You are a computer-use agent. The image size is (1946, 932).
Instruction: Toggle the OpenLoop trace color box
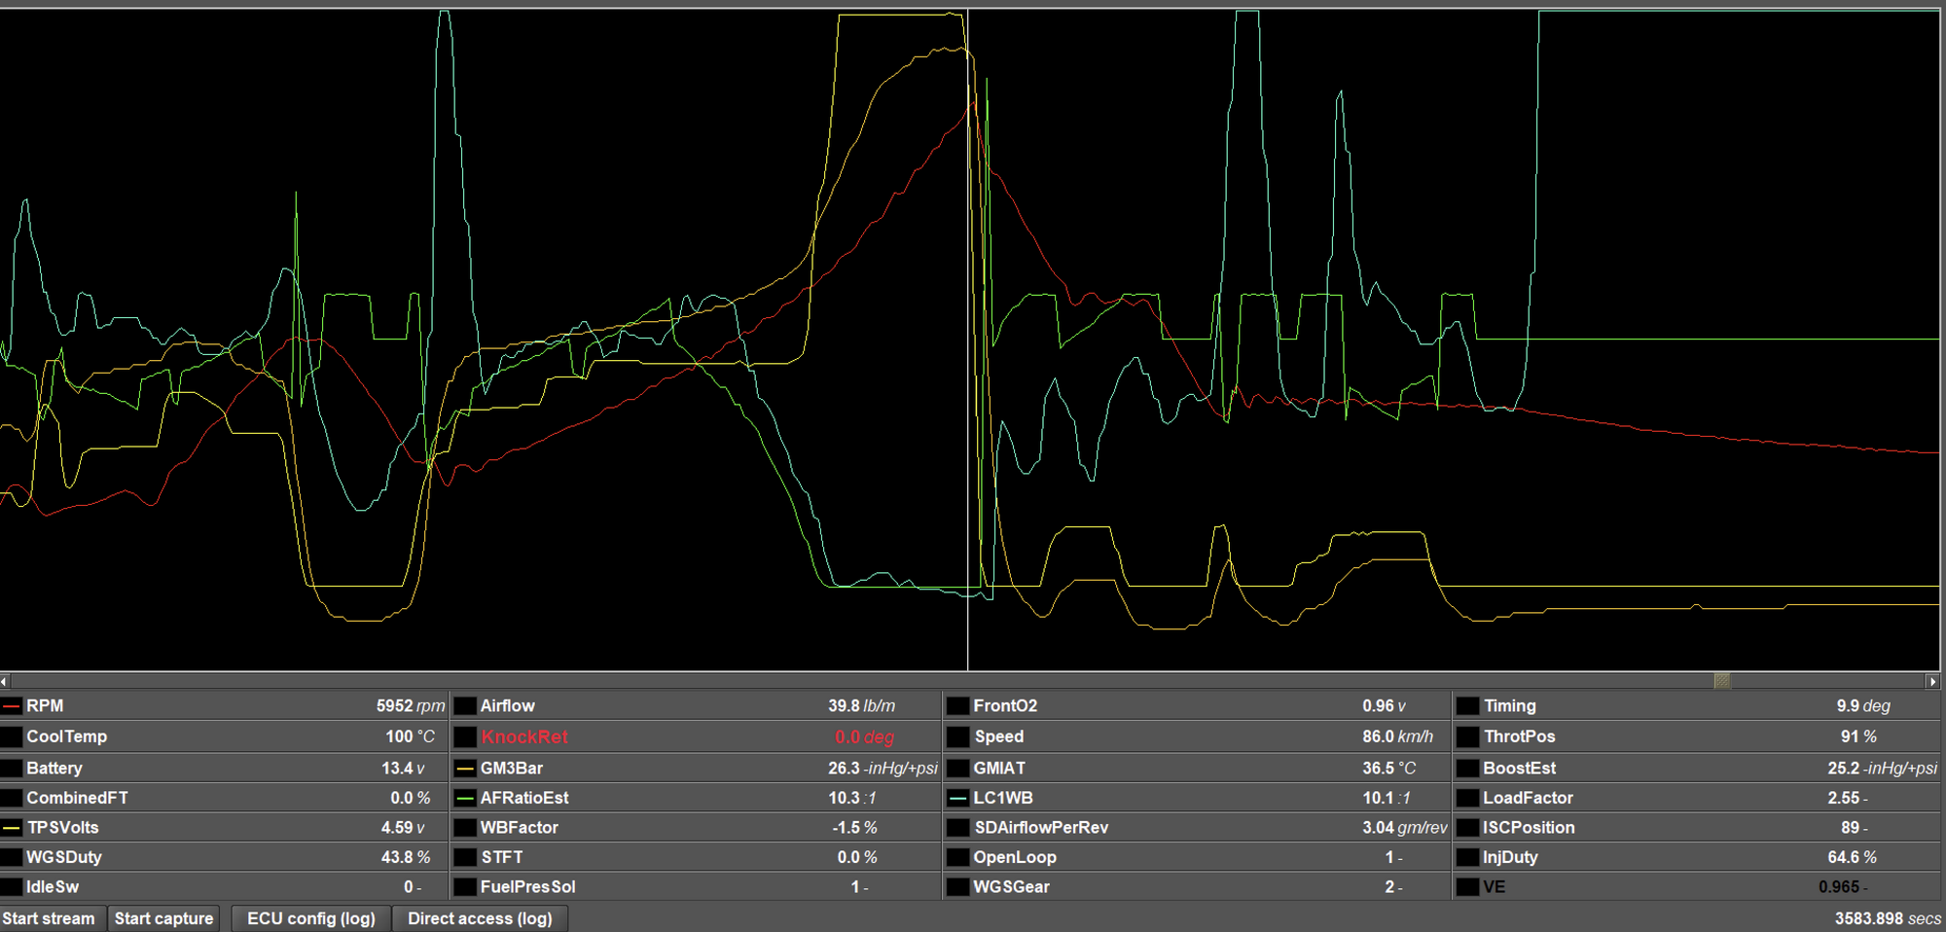[958, 857]
